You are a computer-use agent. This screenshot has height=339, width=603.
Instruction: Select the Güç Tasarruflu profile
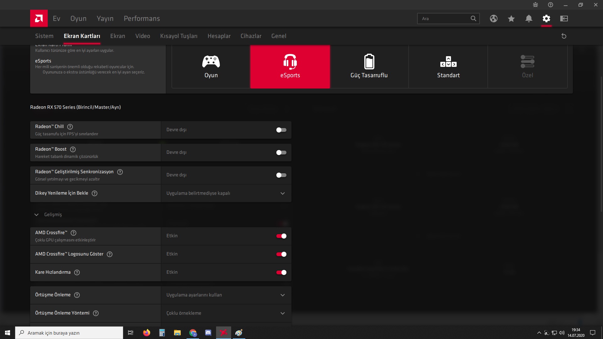pyautogui.click(x=369, y=67)
